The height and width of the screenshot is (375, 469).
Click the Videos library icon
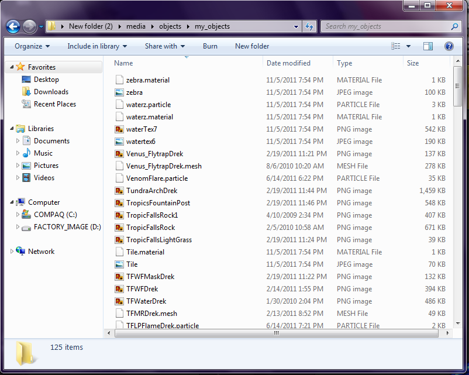pyautogui.click(x=26, y=178)
